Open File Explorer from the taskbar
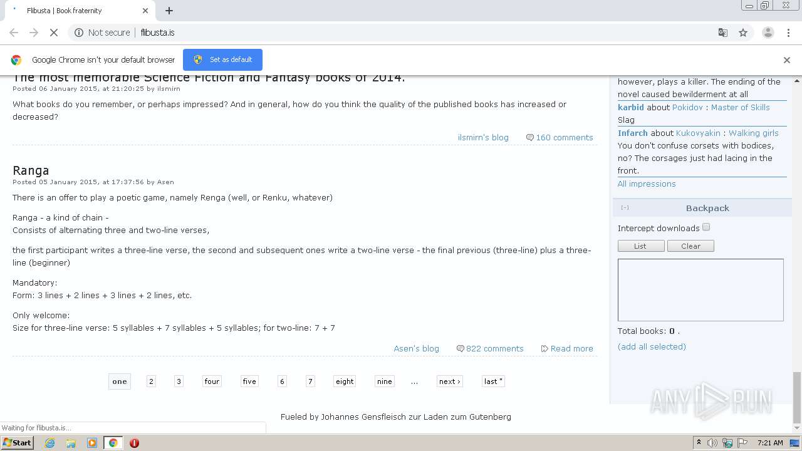 pos(71,443)
